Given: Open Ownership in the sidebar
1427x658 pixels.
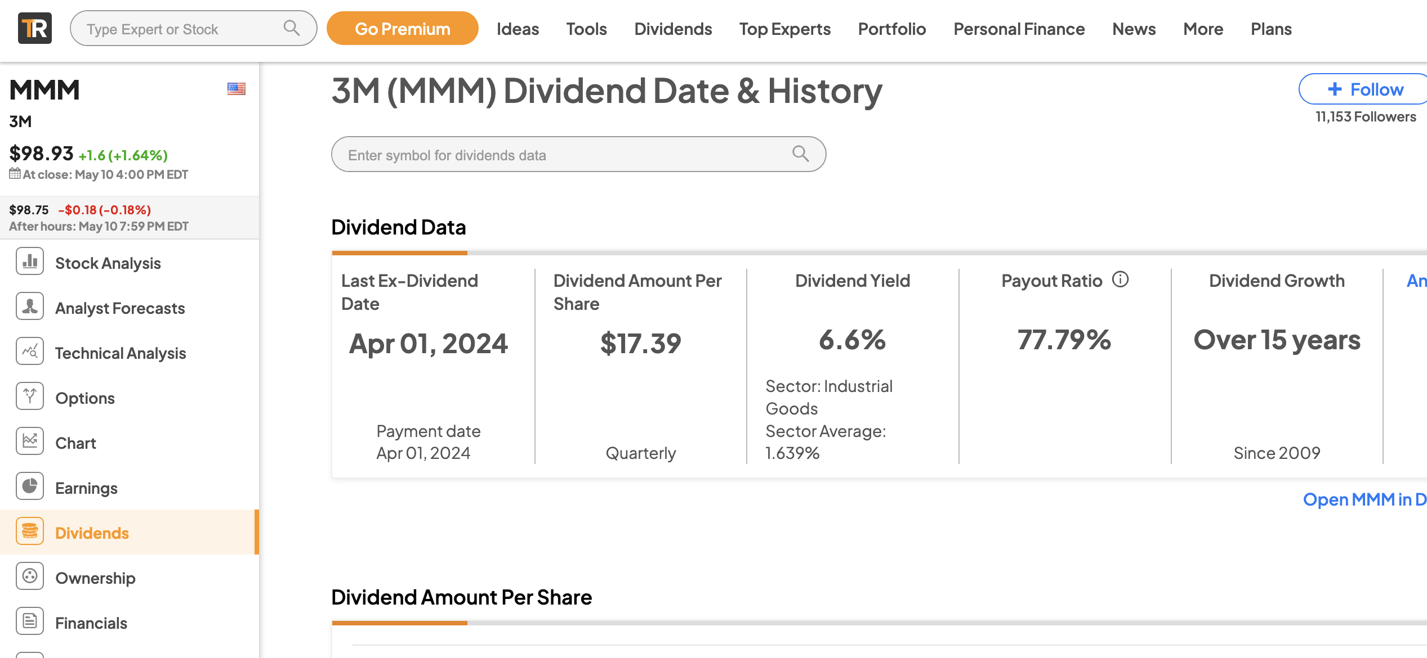Looking at the screenshot, I should click(130, 578).
